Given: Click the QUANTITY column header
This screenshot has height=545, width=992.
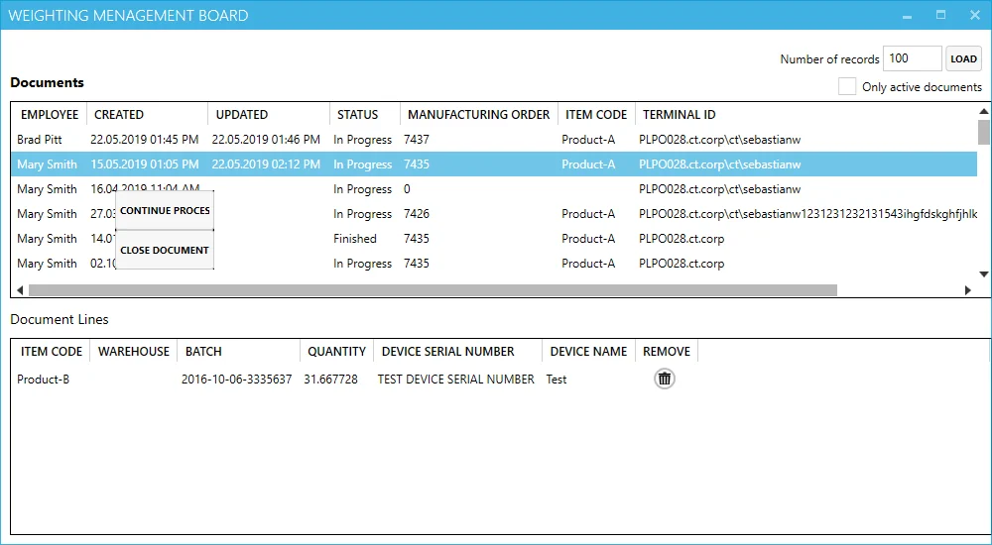Looking at the screenshot, I should click(336, 352).
